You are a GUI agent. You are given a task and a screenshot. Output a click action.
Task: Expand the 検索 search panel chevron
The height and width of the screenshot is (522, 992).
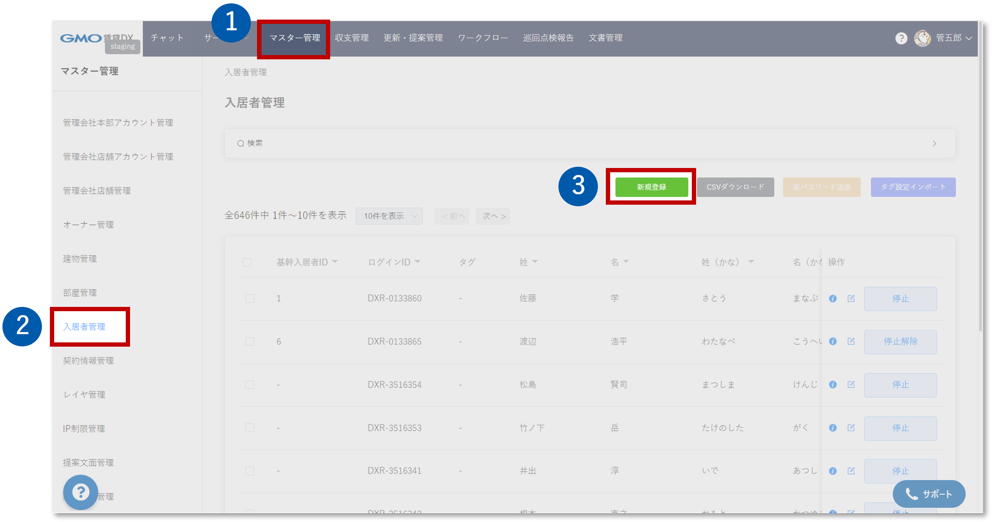point(934,144)
